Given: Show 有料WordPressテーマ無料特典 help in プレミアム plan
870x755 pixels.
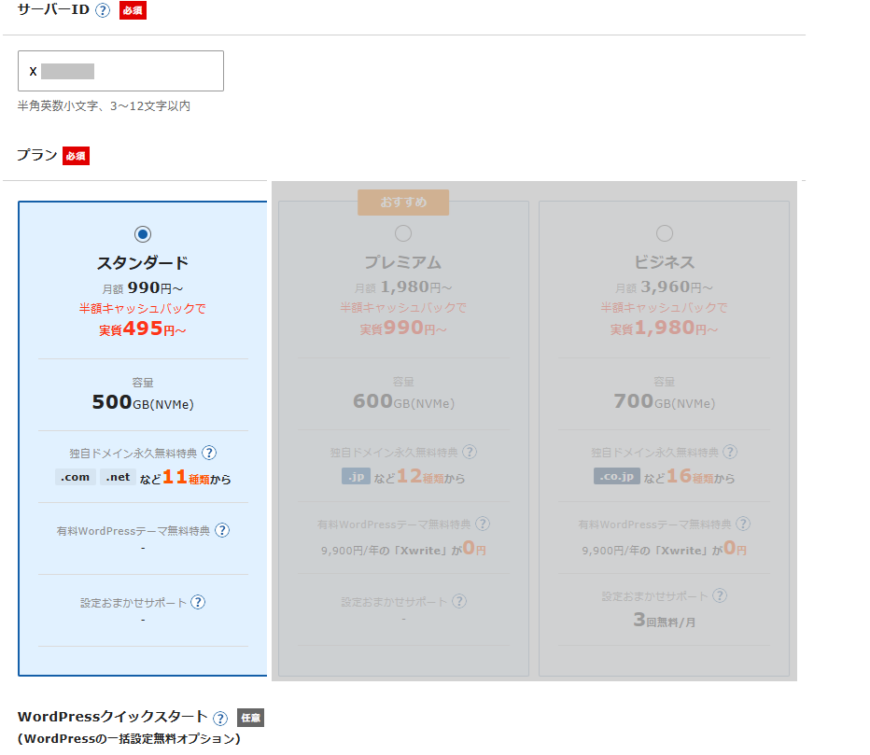Looking at the screenshot, I should point(483,524).
